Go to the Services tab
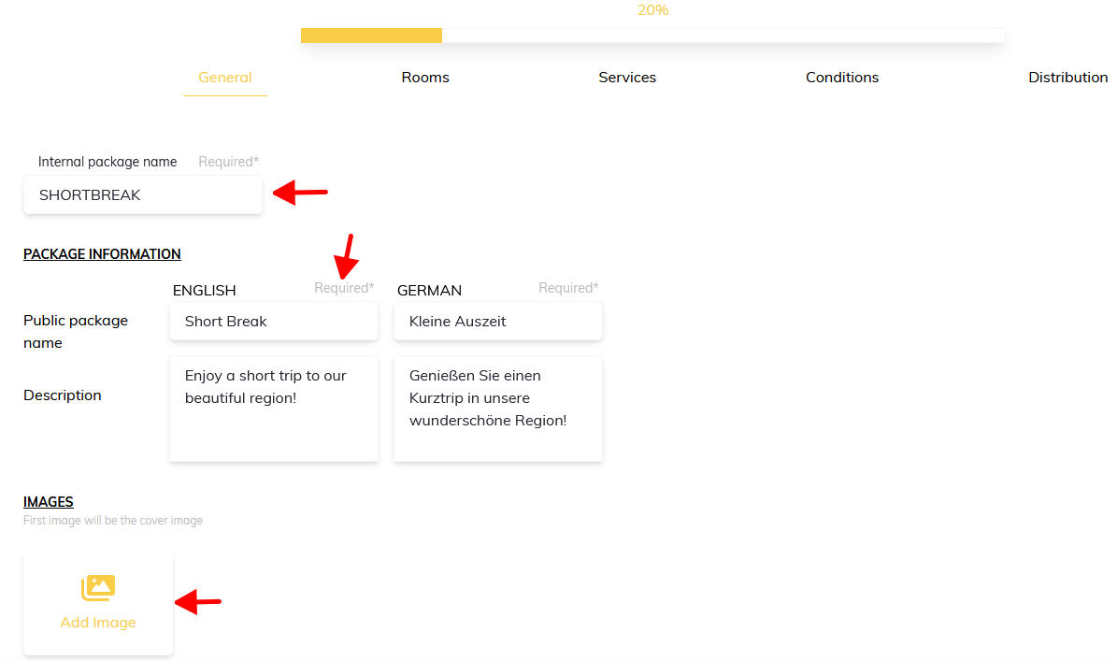 [627, 78]
